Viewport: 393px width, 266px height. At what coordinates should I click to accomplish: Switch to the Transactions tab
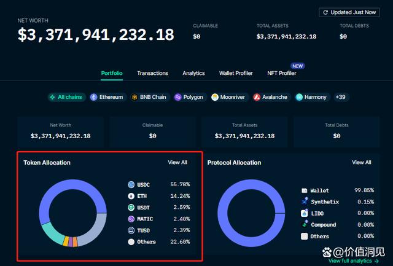[x=153, y=73]
